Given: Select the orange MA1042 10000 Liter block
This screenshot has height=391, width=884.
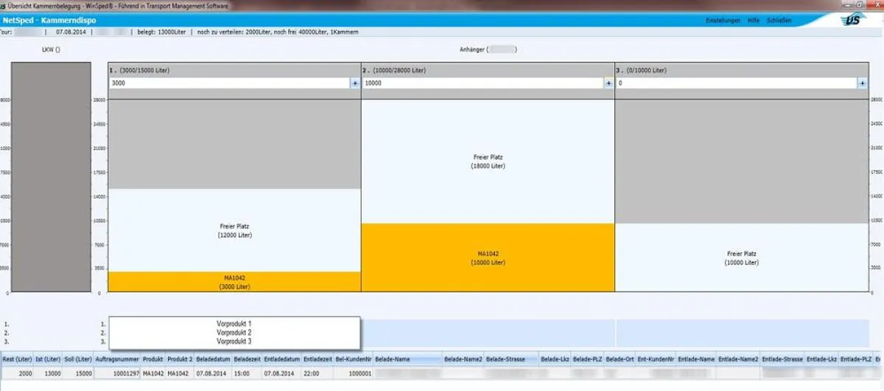Looking at the screenshot, I should pos(488,258).
